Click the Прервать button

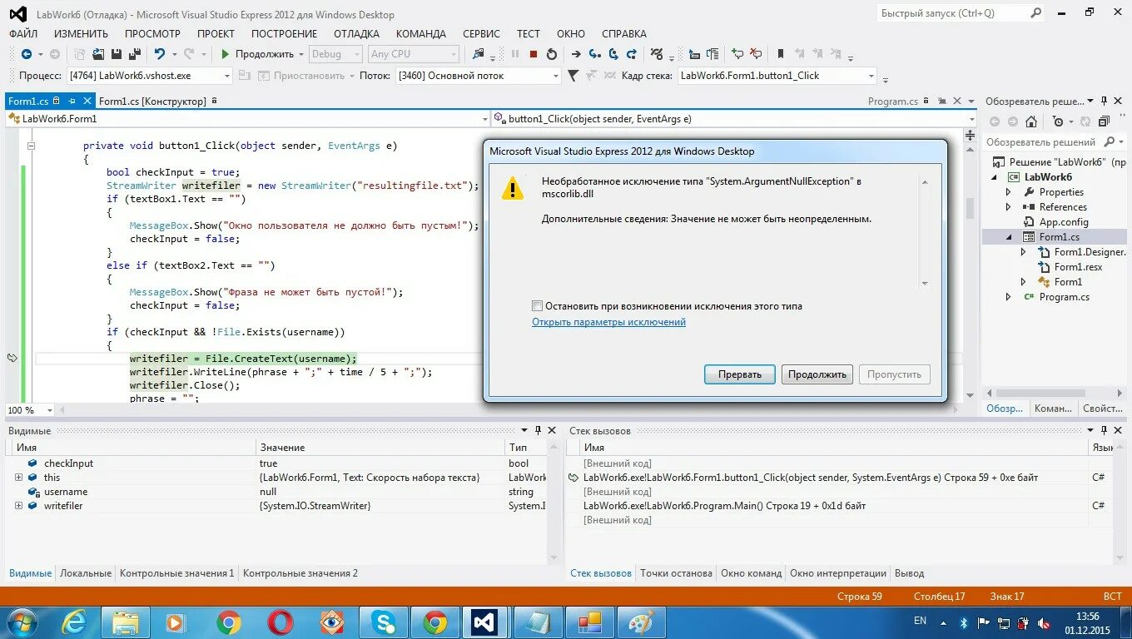point(739,374)
